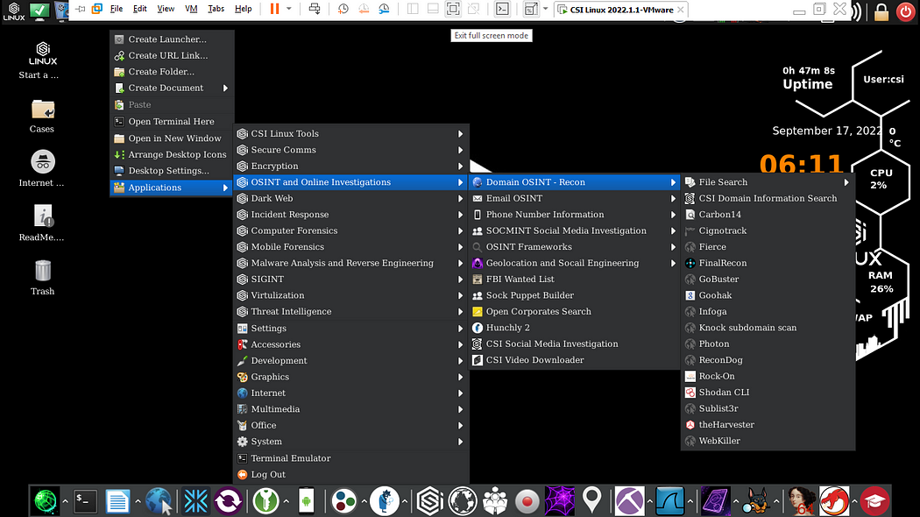Viewport: 920px width, 517px height.
Task: Launch GoBuster tool
Action: click(768, 280)
